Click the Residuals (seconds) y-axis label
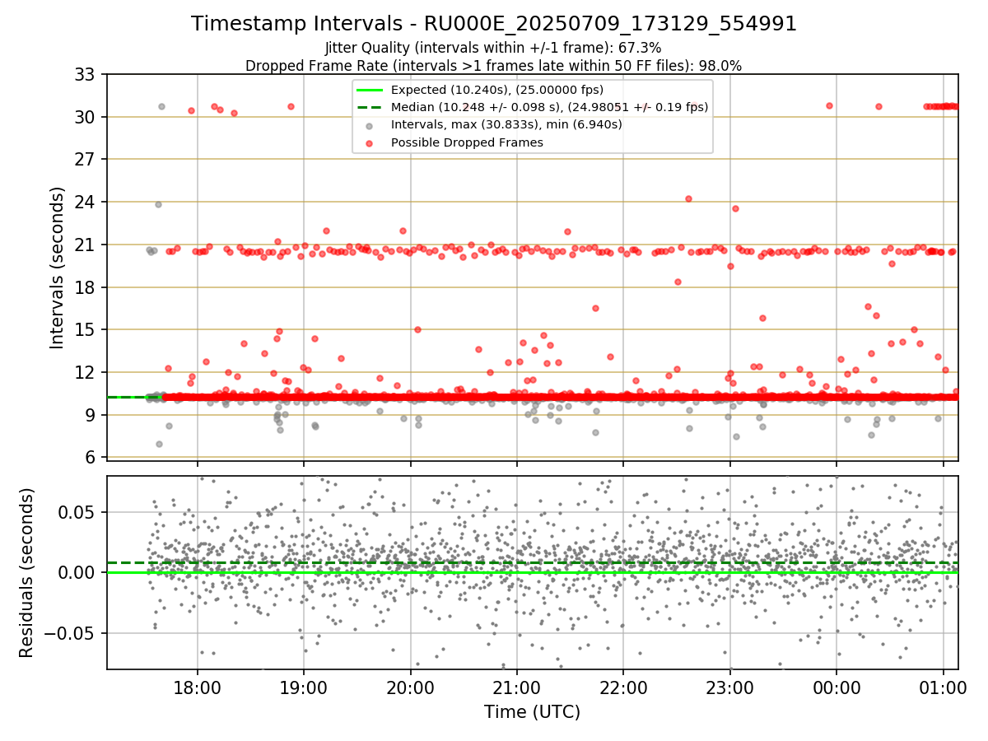 pyautogui.click(x=26, y=573)
